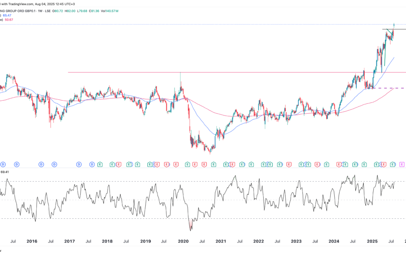406x255 pixels.
Task: Click the dividend marker nearest Jul 2017
Action: [92, 165]
